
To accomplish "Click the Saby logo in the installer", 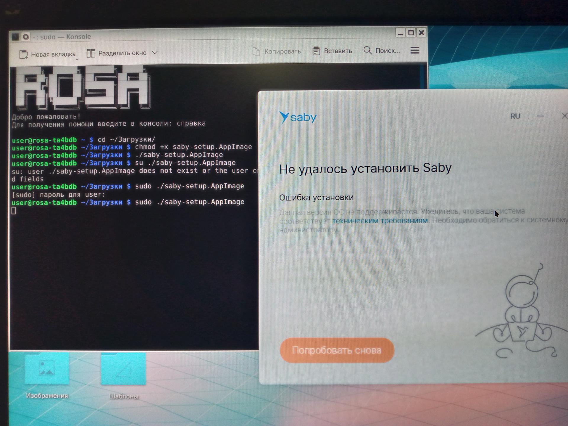I will (x=298, y=117).
